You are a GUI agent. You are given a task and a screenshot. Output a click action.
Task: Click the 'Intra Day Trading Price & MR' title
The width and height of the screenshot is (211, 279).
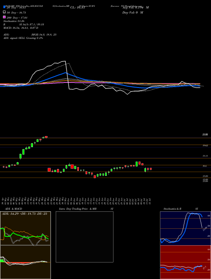(78, 209)
